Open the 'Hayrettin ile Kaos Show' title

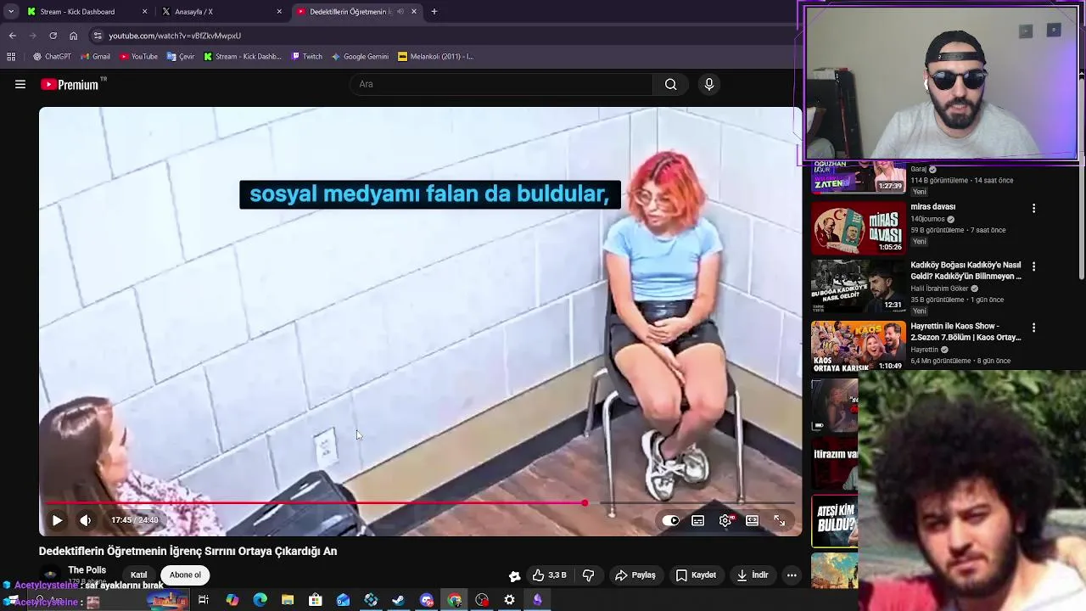pyautogui.click(x=965, y=332)
